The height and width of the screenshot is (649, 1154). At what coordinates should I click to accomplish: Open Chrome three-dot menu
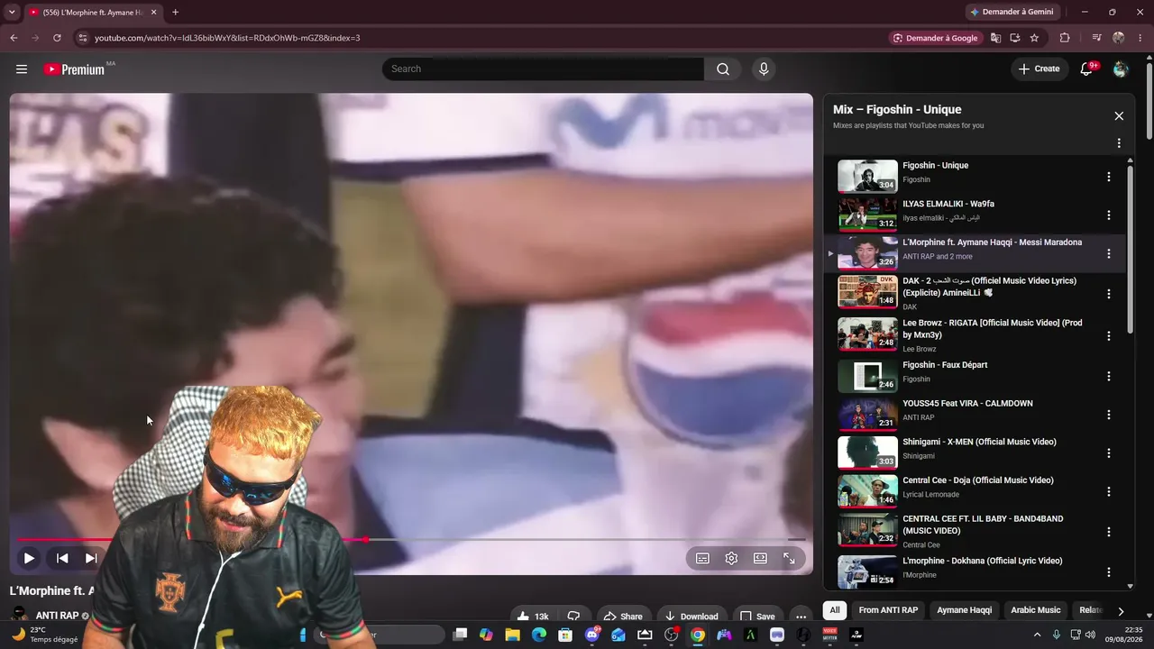(x=1140, y=38)
